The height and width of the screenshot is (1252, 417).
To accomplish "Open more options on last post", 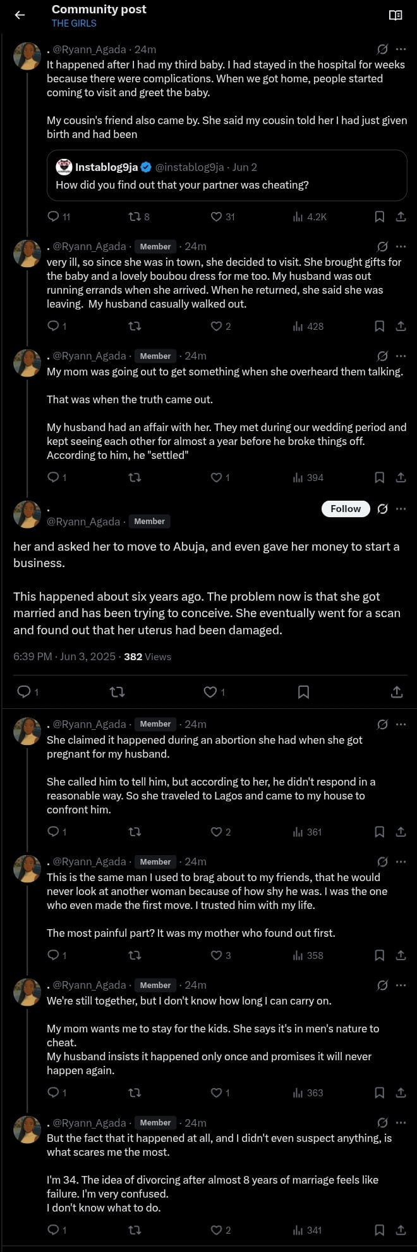I will tap(401, 1122).
